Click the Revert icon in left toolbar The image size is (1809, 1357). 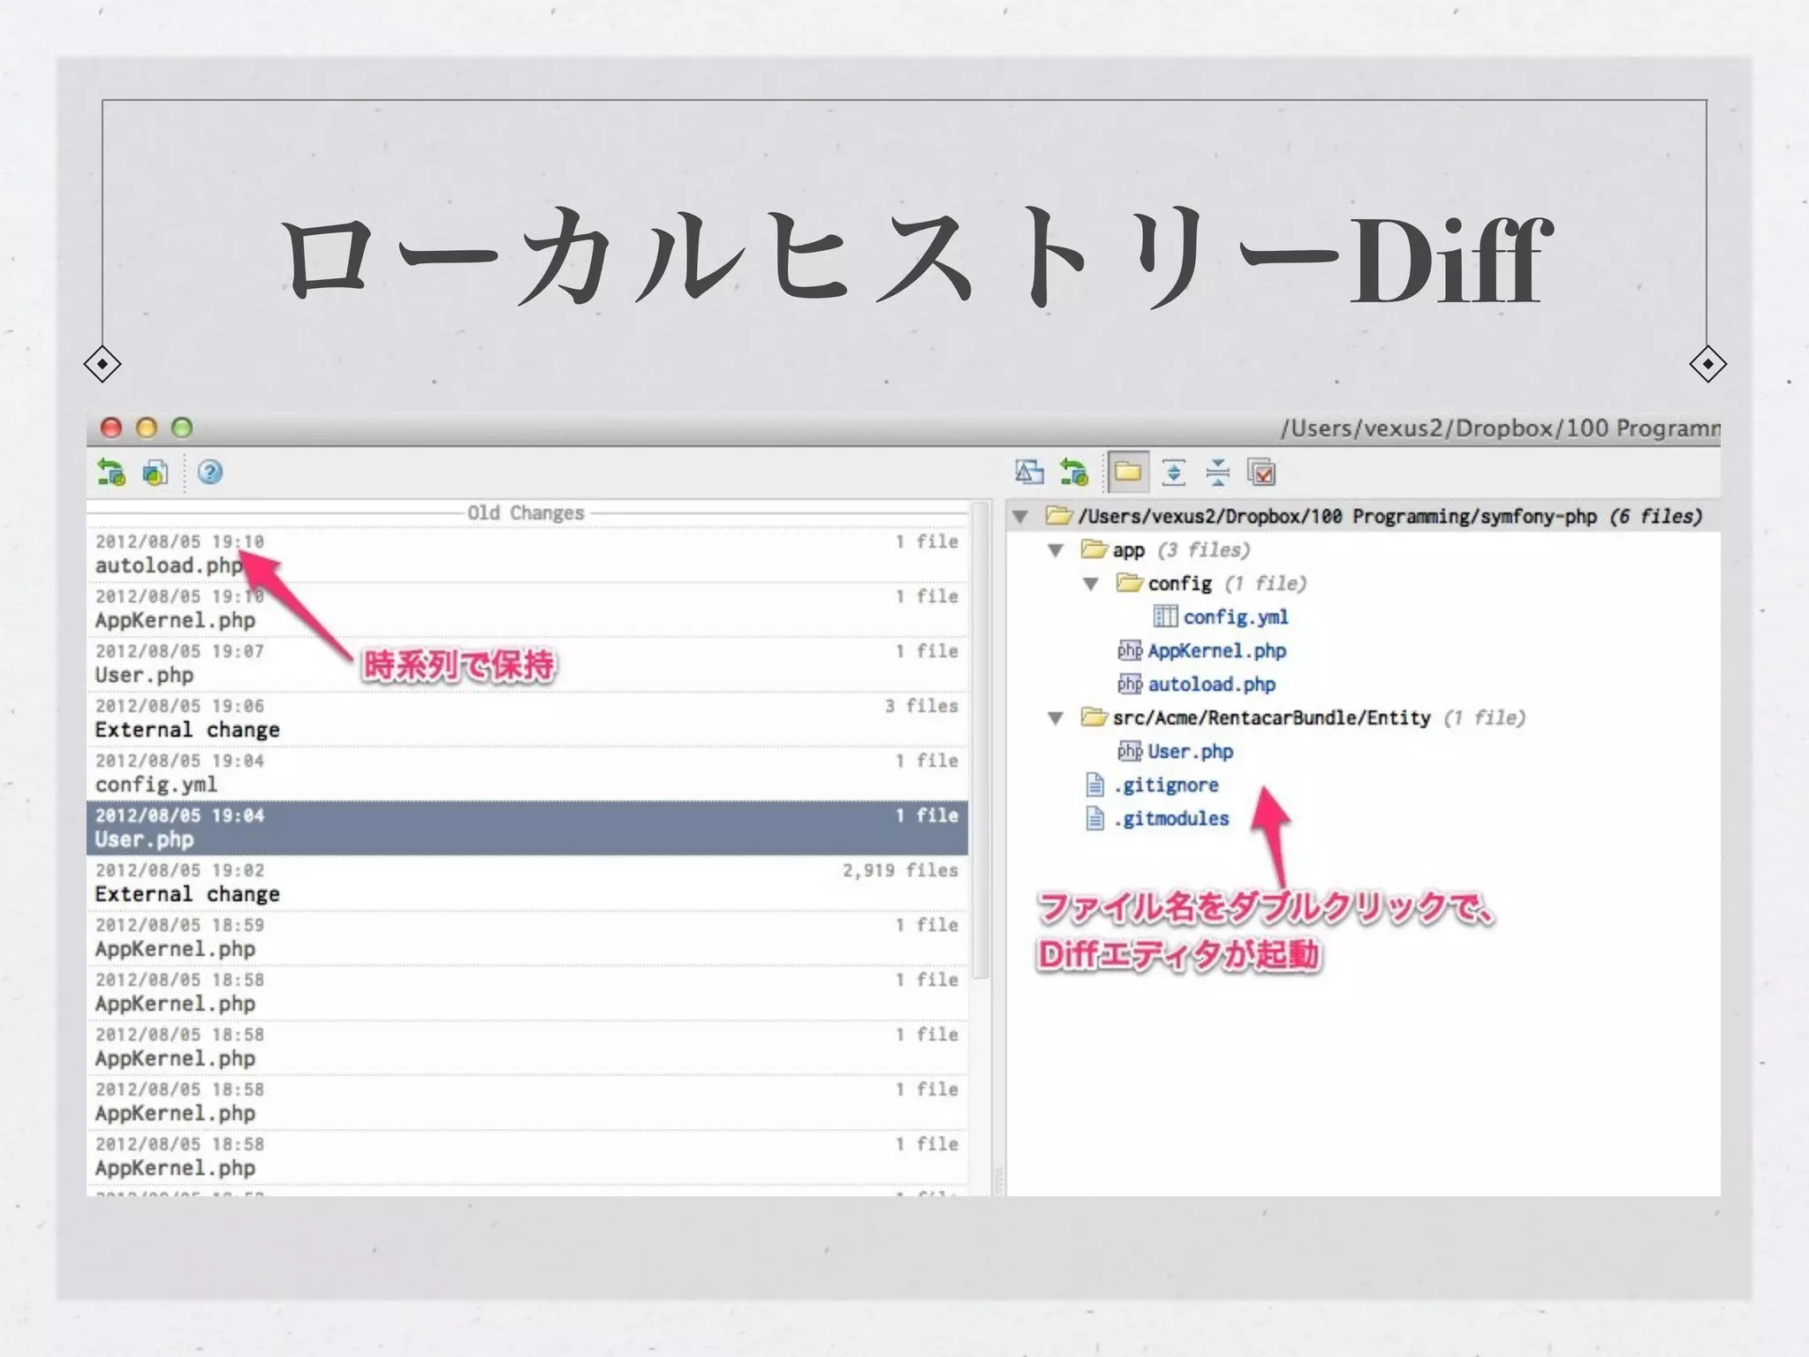click(x=111, y=473)
